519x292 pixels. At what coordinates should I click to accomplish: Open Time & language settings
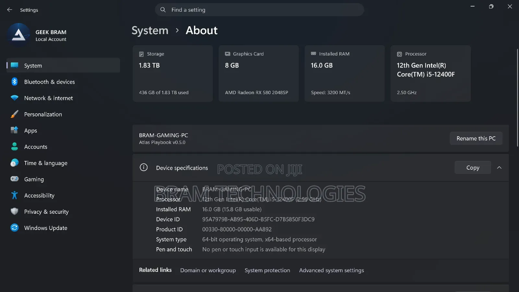[63, 163]
